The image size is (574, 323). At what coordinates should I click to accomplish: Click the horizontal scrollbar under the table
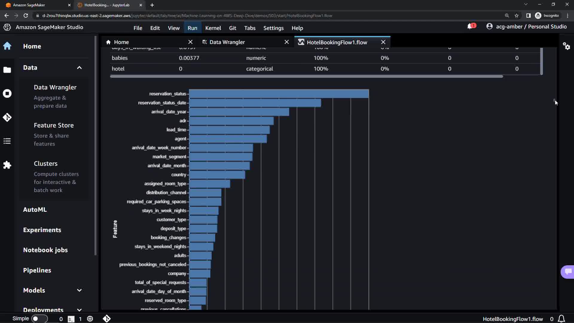pyautogui.click(x=306, y=77)
